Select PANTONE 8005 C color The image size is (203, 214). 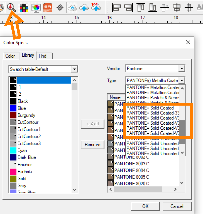point(143,177)
